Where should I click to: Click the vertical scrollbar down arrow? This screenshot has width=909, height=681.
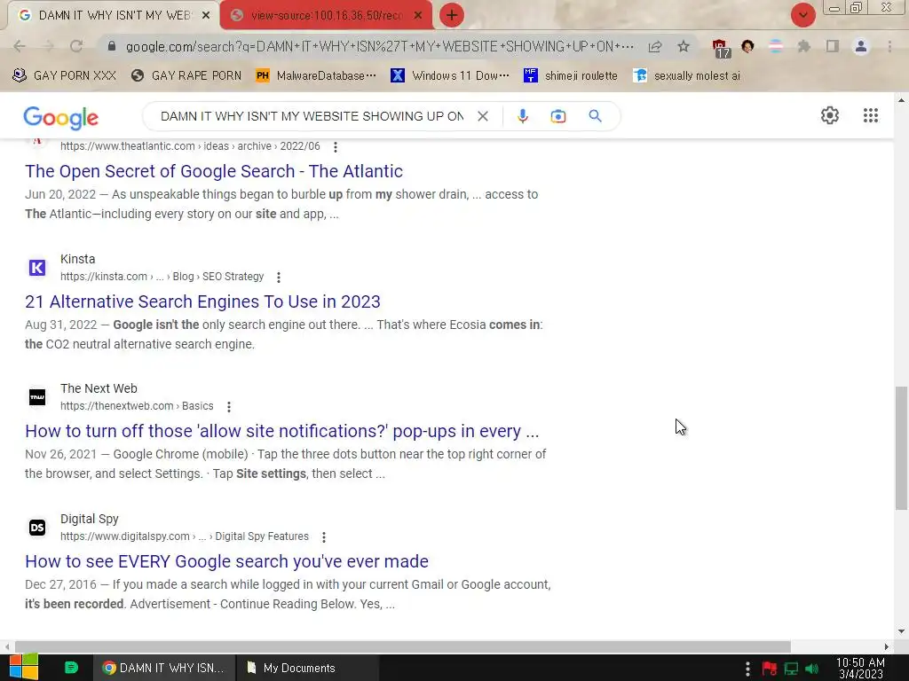coord(901,631)
